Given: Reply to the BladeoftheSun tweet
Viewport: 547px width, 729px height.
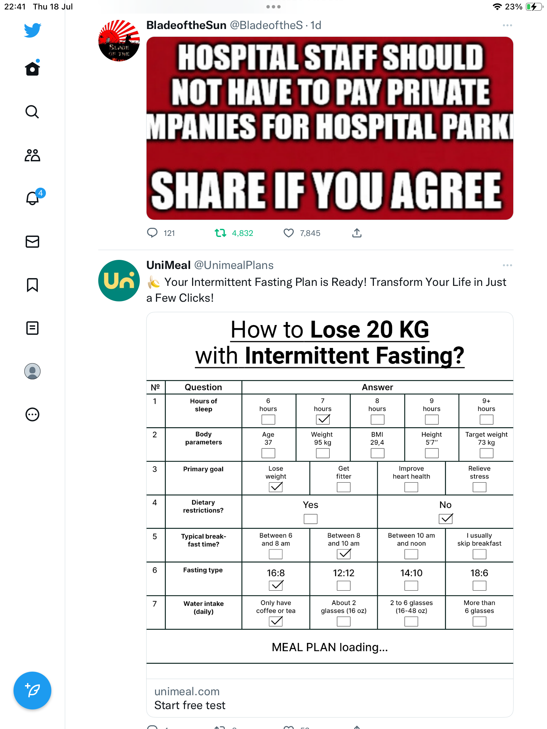Looking at the screenshot, I should (x=161, y=233).
